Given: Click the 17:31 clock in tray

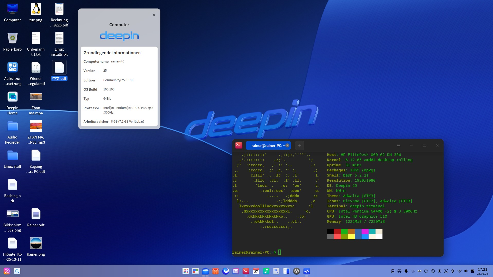Looking at the screenshot, I should [x=482, y=270].
